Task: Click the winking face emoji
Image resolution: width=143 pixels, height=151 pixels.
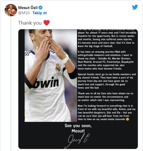Action: [127, 119]
